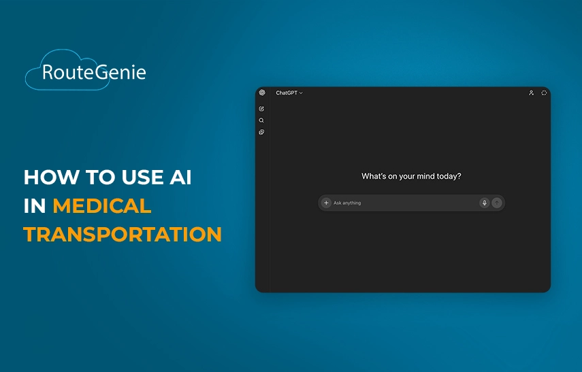Open the library images icon in sidebar
The image size is (582, 372).
point(261,132)
